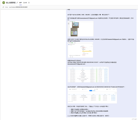
Task: Click the line mentioning 2026/03/04 23:38:37
Action: click(92, 62)
